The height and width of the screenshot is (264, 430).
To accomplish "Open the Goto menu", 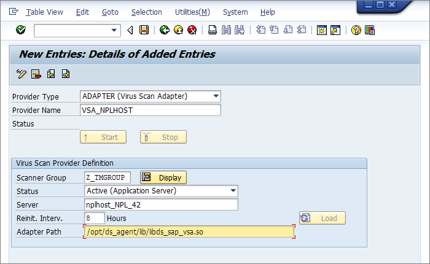I will 110,12.
